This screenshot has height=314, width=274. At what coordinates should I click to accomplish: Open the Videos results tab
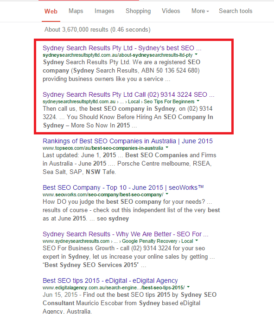pyautogui.click(x=171, y=11)
